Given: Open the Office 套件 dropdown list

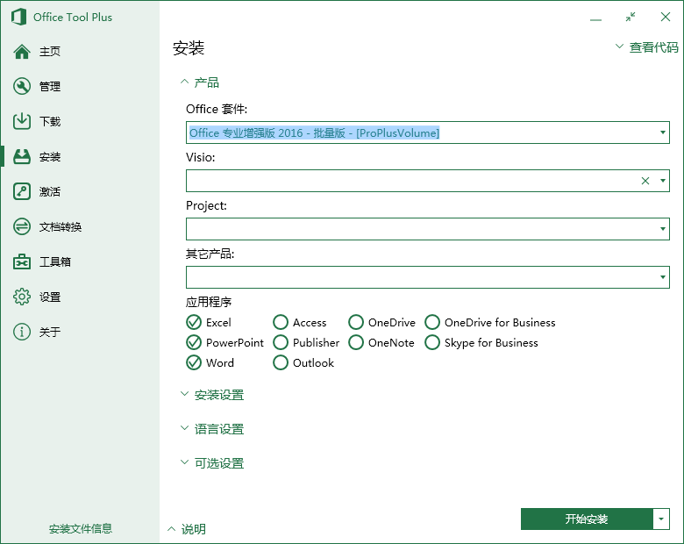Looking at the screenshot, I should click(663, 133).
